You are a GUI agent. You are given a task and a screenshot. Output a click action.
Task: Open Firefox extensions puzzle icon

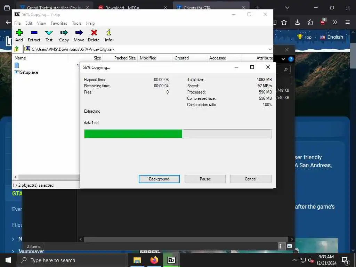coord(310,22)
